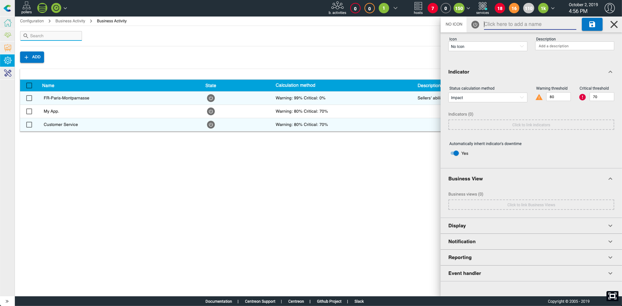Click the user profile avatar icon
The width and height of the screenshot is (622, 306).
(x=609, y=8)
